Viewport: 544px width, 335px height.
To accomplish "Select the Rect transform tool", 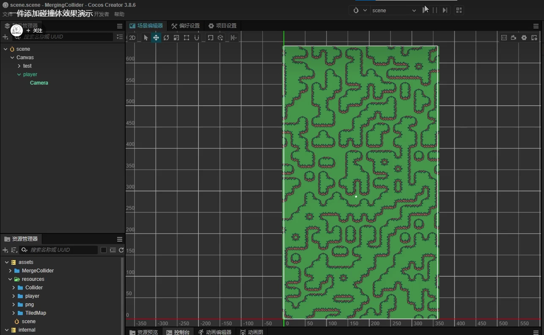I will (x=187, y=38).
